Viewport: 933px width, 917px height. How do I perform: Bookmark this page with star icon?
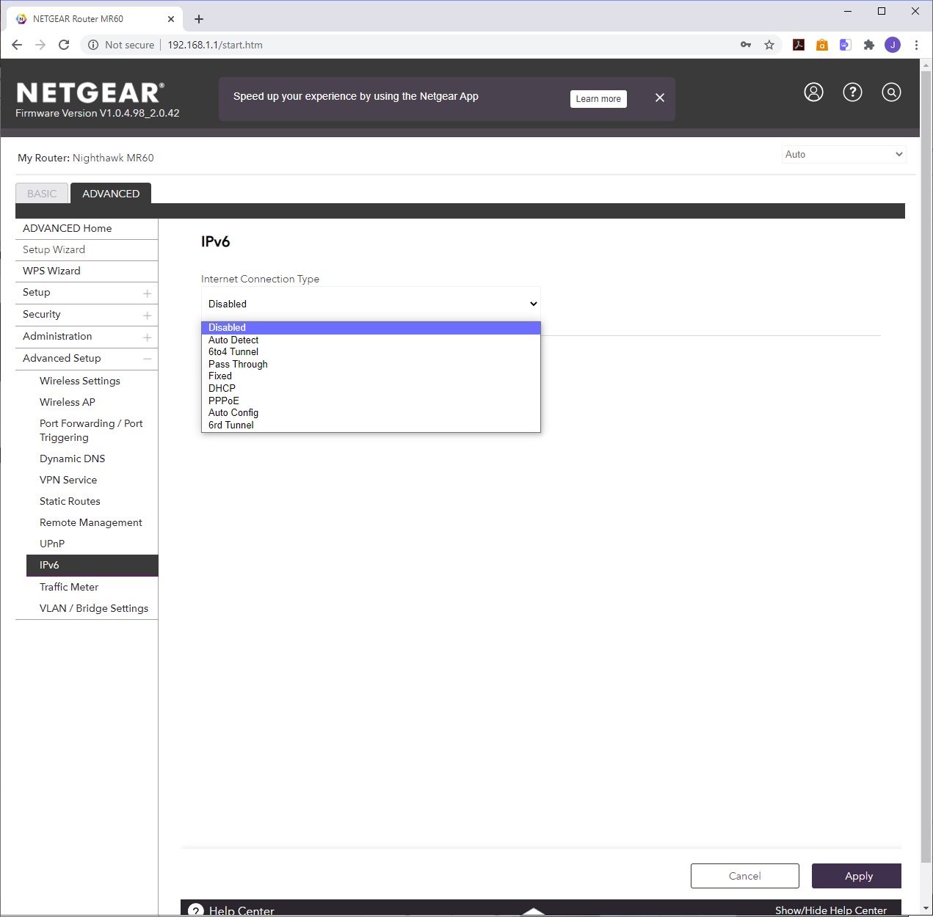769,45
